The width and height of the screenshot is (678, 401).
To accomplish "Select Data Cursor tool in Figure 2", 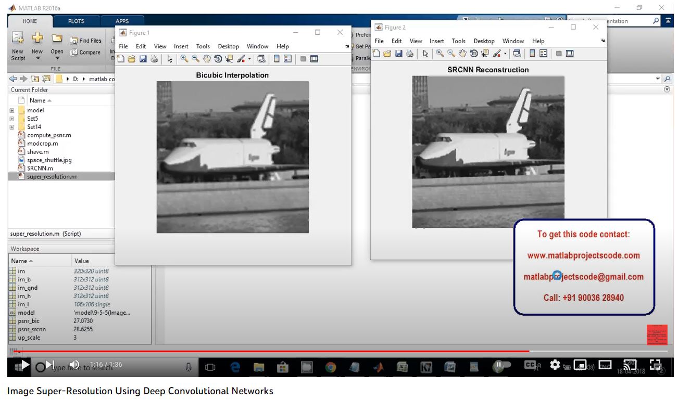I will (x=485, y=54).
